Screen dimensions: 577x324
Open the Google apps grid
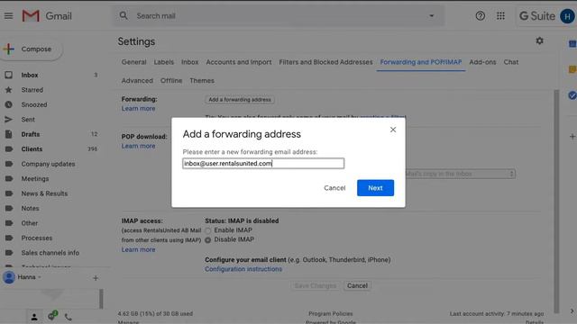(500, 16)
